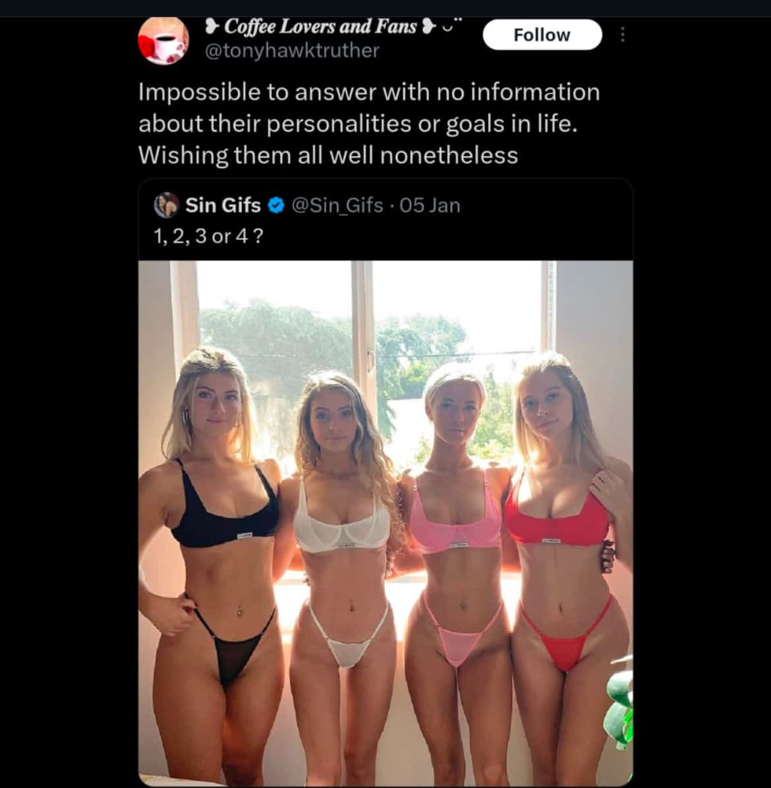Viewport: 771px width, 788px height.
Task: Click the emoji glyph before Coffee Lovers name
Action: point(212,26)
